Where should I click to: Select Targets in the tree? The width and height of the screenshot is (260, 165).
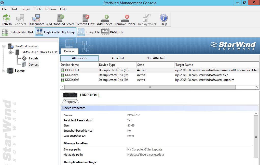pos(33,58)
